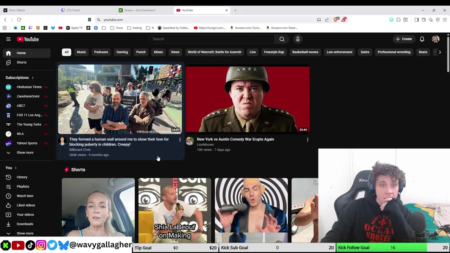Click the share page icon
This screenshot has height=253, width=450.
327,20
